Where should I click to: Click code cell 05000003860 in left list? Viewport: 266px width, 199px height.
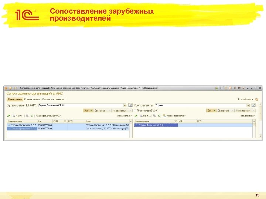pos(45,125)
